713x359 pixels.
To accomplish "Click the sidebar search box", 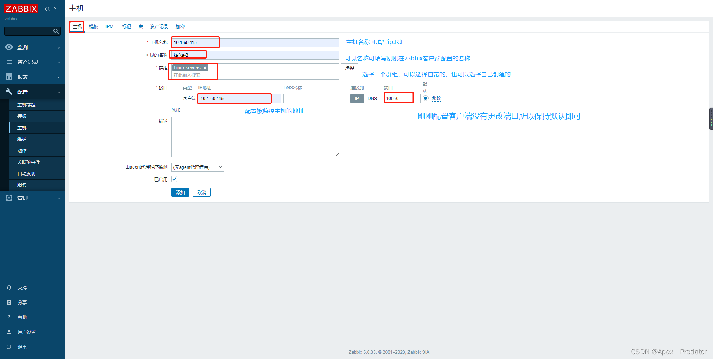I will click(x=32, y=31).
